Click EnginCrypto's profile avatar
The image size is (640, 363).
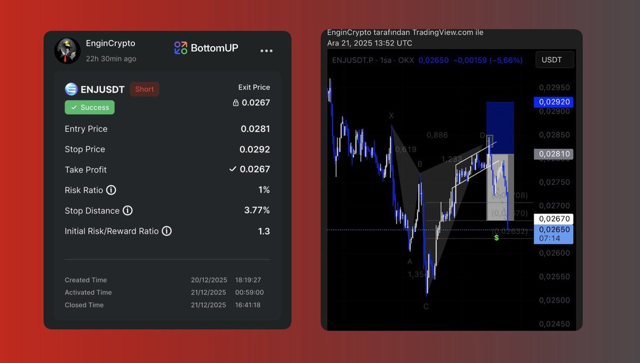point(67,51)
